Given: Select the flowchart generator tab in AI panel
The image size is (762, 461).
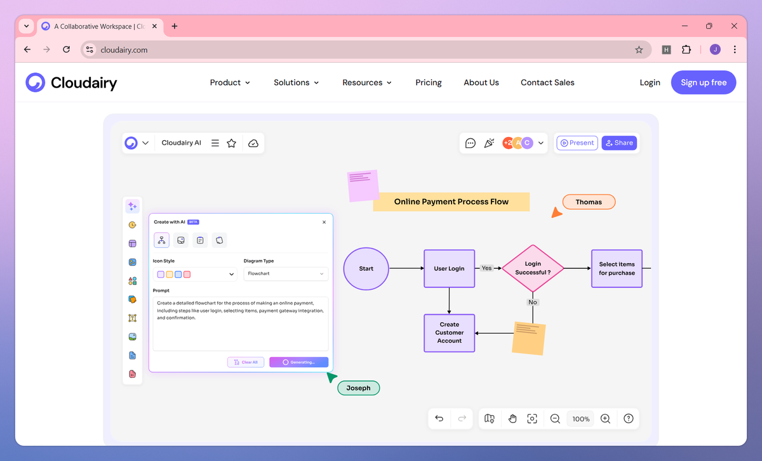Looking at the screenshot, I should click(x=161, y=240).
